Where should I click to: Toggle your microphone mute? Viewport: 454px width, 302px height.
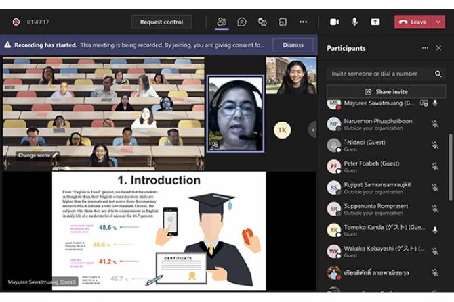tap(354, 22)
